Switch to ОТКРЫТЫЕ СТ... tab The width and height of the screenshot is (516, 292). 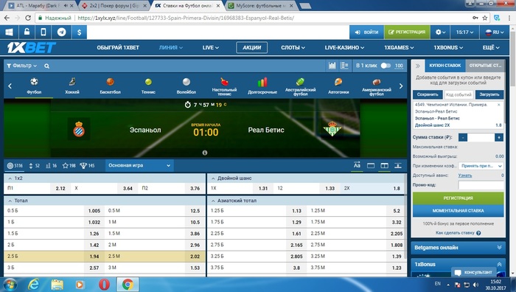click(x=485, y=66)
